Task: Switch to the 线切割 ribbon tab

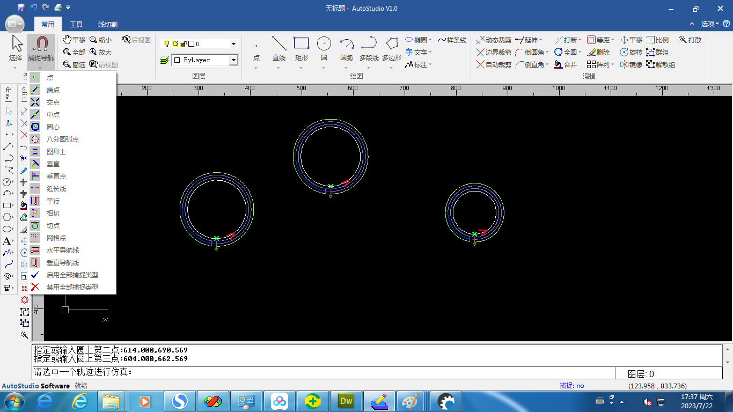Action: pos(108,24)
